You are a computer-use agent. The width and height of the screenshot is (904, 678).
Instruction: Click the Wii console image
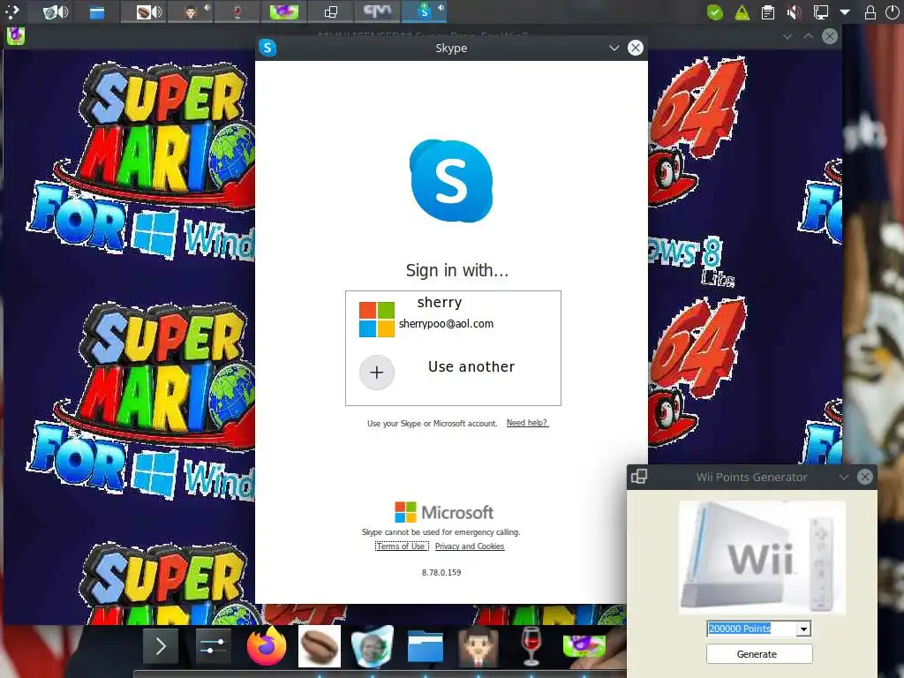click(x=762, y=557)
